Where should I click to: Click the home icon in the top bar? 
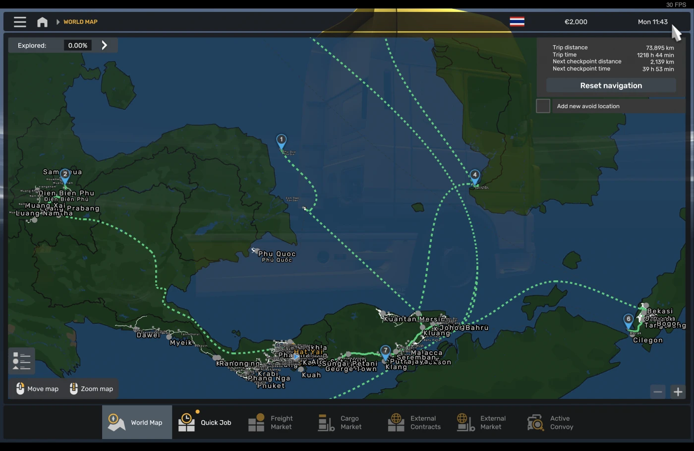pos(42,22)
